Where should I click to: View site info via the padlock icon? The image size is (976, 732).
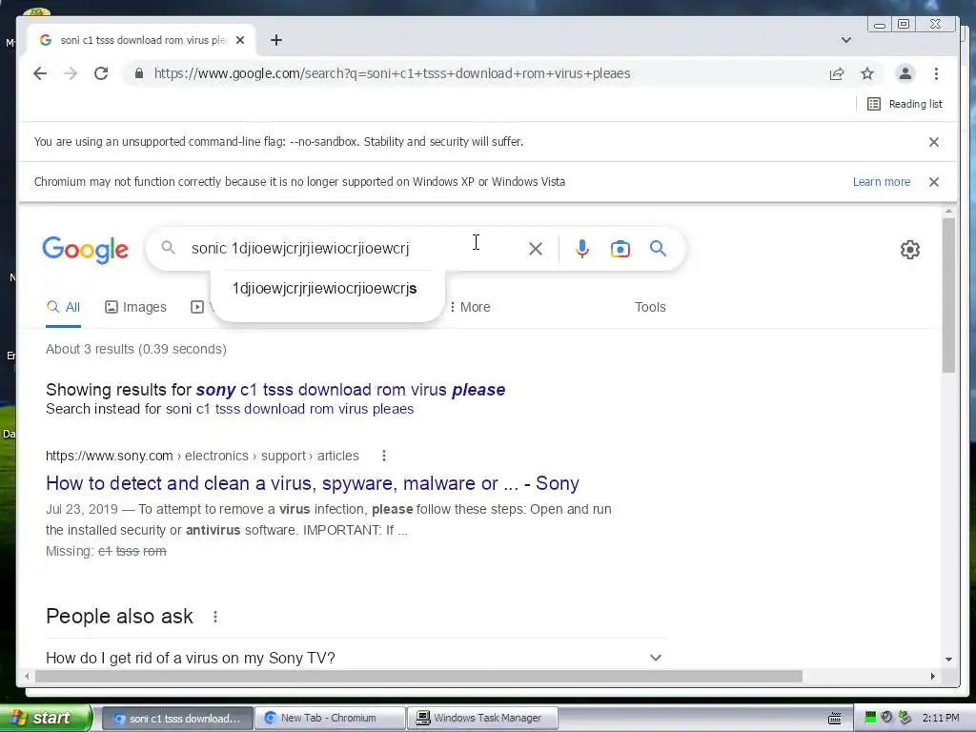pyautogui.click(x=139, y=73)
